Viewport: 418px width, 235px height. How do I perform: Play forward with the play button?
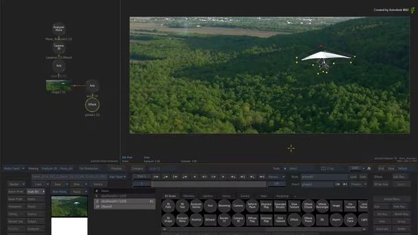point(223,177)
